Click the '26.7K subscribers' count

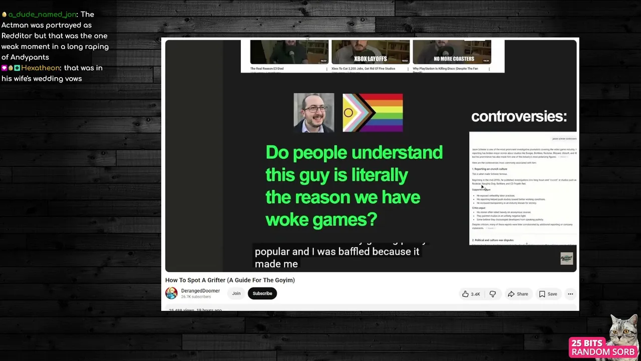click(x=196, y=297)
